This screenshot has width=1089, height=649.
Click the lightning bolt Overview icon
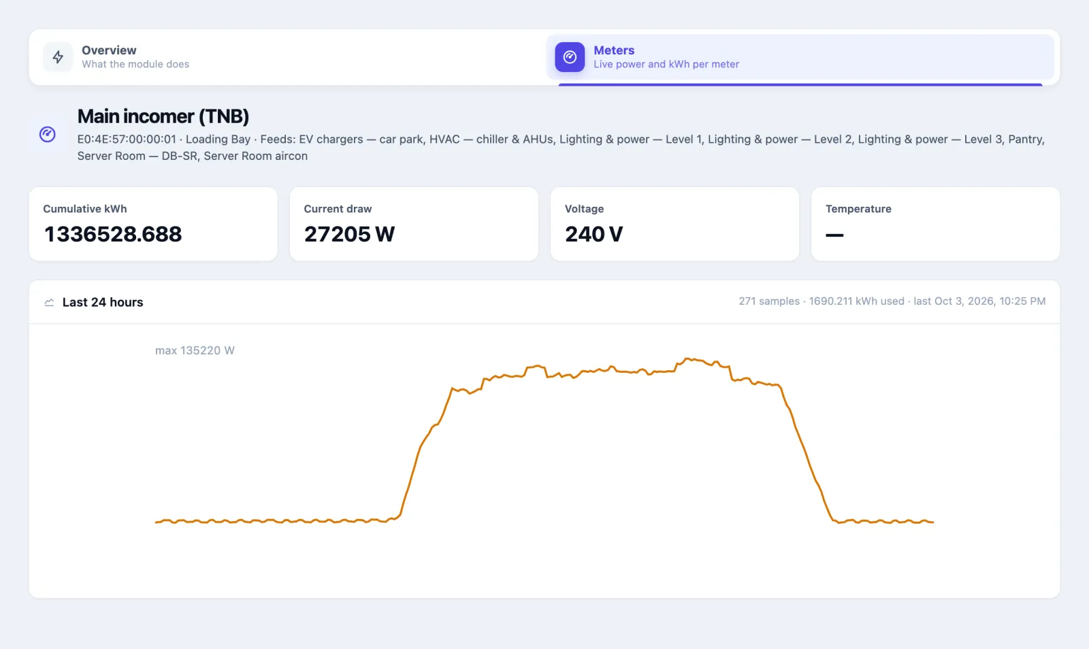(58, 57)
